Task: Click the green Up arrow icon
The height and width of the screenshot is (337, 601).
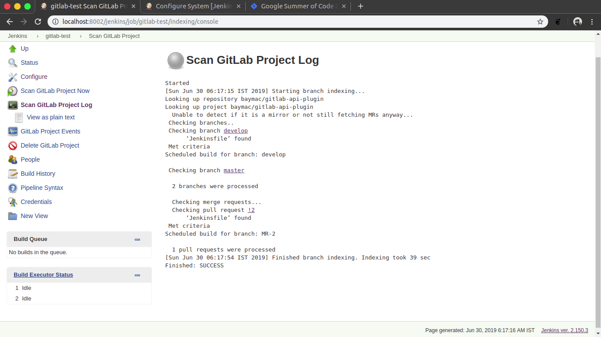Action: click(x=13, y=48)
